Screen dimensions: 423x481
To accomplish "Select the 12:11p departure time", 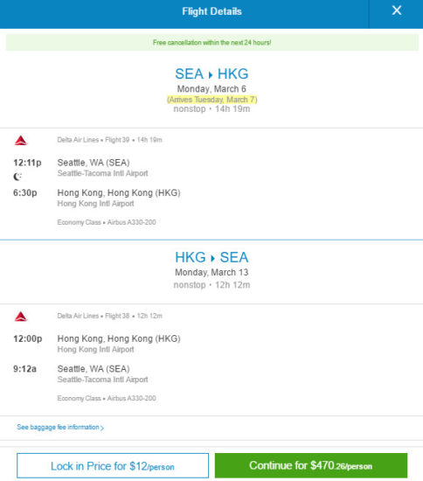I will pos(27,163).
